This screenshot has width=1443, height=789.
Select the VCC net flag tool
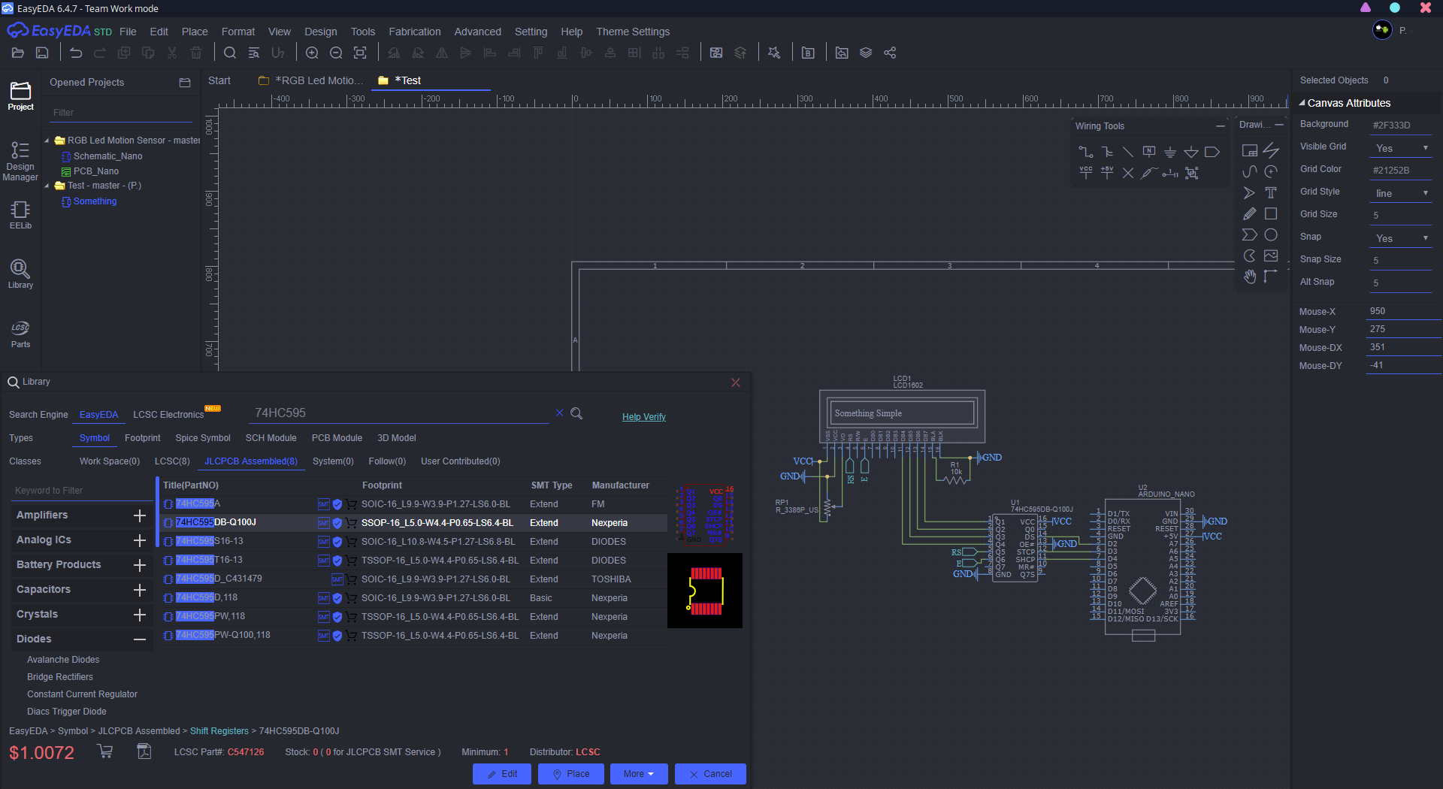pyautogui.click(x=1085, y=173)
